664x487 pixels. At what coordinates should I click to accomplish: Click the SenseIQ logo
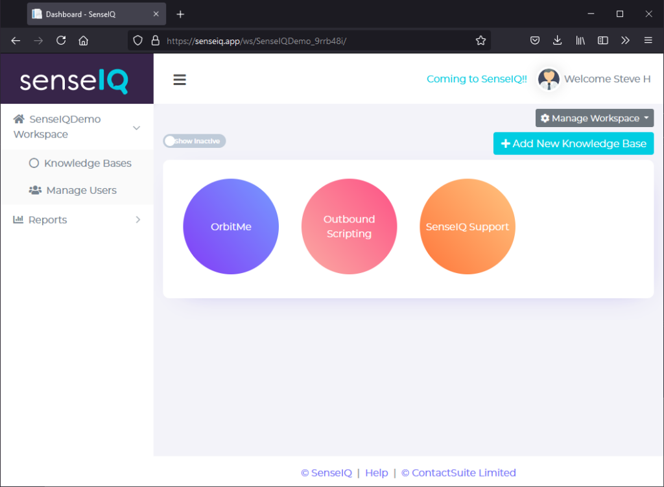point(76,78)
